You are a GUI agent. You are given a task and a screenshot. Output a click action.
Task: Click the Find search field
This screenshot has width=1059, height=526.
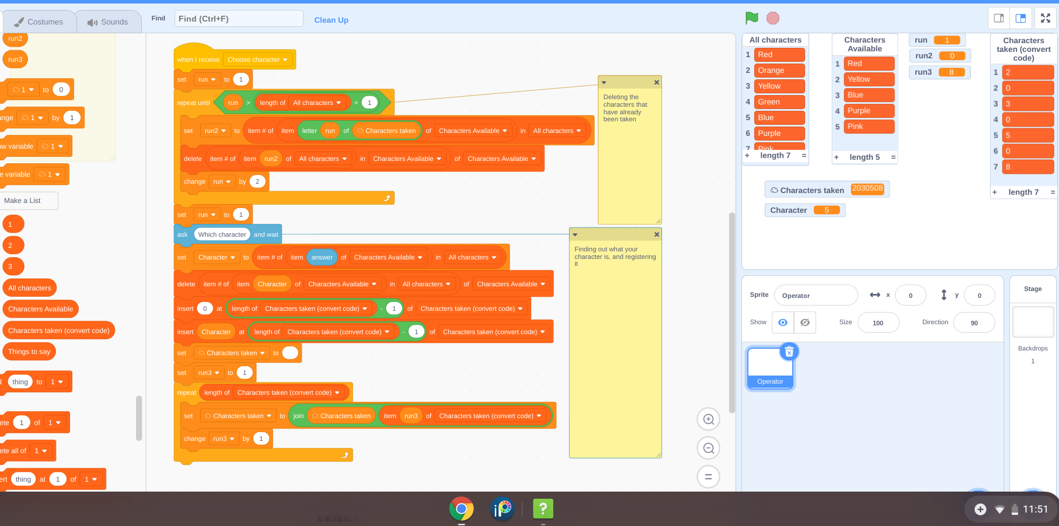(239, 19)
